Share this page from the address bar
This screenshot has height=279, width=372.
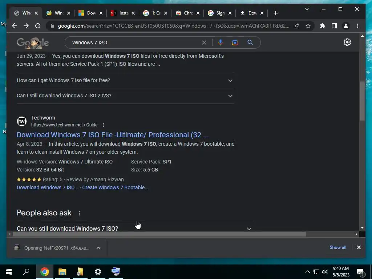tap(296, 26)
